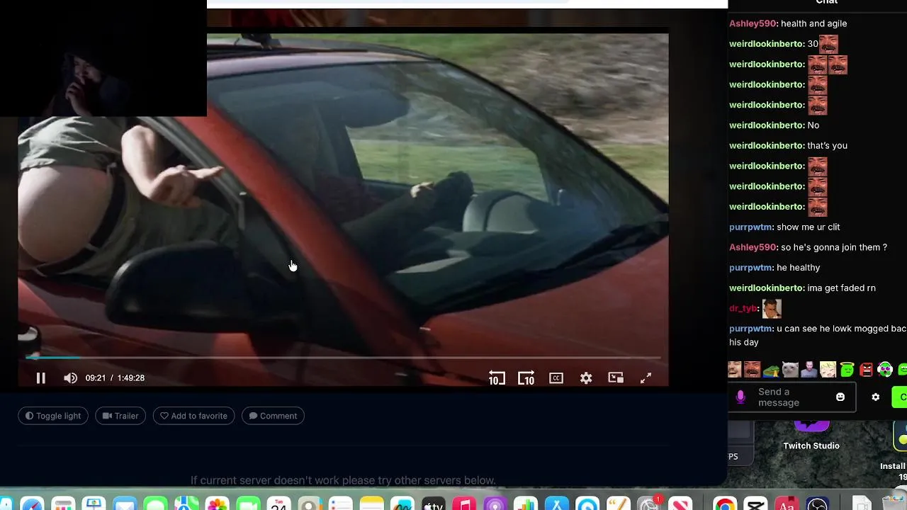The width and height of the screenshot is (907, 510).
Task: Select the green halo blob emote
Action: click(x=847, y=370)
